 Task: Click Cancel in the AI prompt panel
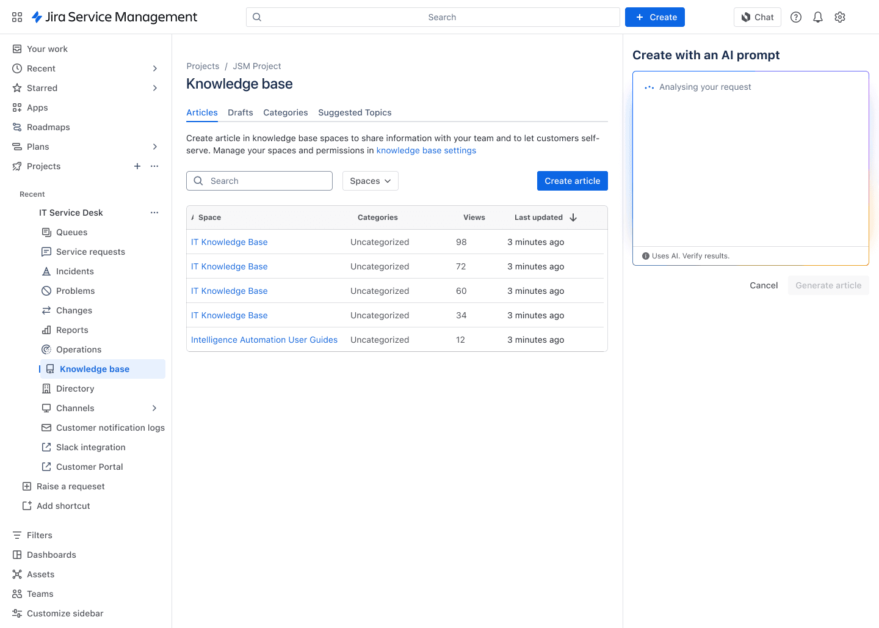(764, 285)
